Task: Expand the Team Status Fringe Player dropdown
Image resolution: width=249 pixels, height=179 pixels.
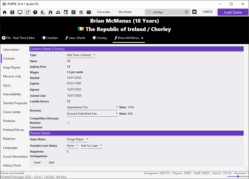Action: (x=78, y=139)
